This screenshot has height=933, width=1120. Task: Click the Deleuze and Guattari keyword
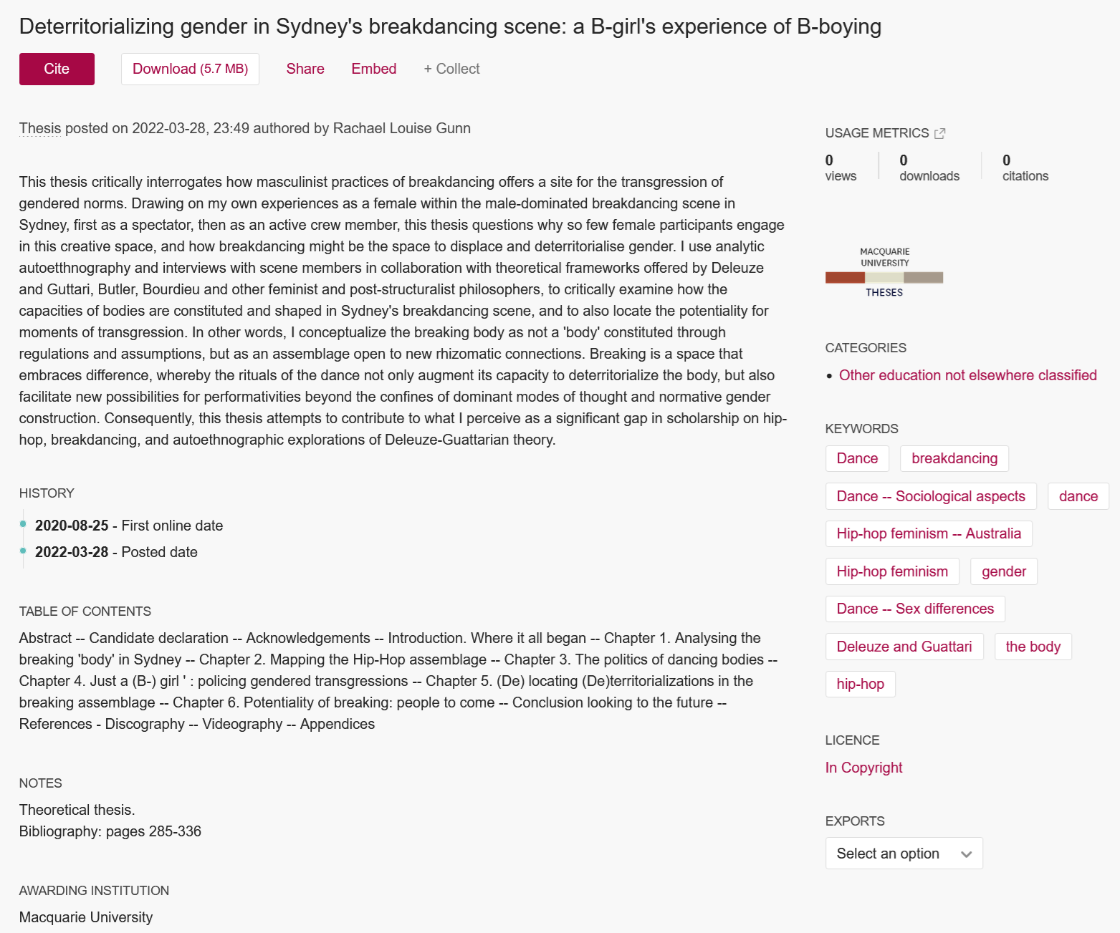(904, 647)
